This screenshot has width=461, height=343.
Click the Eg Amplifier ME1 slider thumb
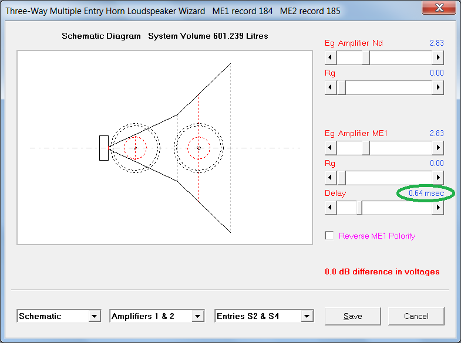[366, 148]
